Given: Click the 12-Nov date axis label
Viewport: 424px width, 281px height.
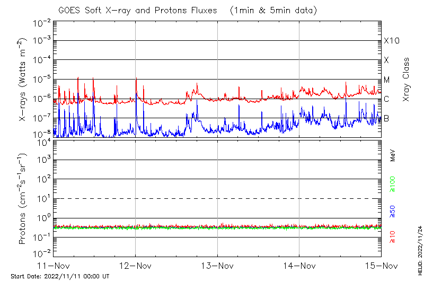Looking at the screenshot, I should (x=136, y=265).
